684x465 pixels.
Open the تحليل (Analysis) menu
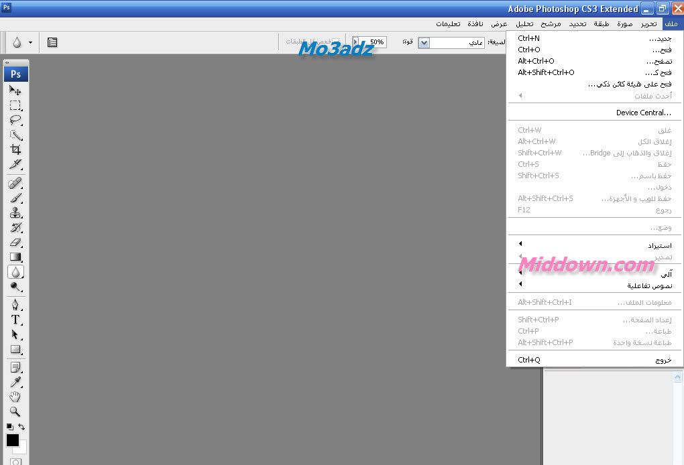(x=524, y=24)
